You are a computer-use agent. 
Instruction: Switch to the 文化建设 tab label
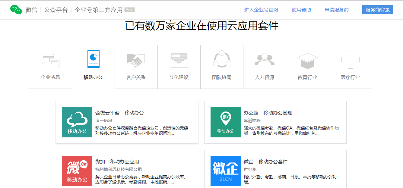(x=179, y=77)
